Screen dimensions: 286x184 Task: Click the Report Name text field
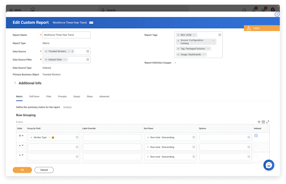pyautogui.click(x=66, y=35)
